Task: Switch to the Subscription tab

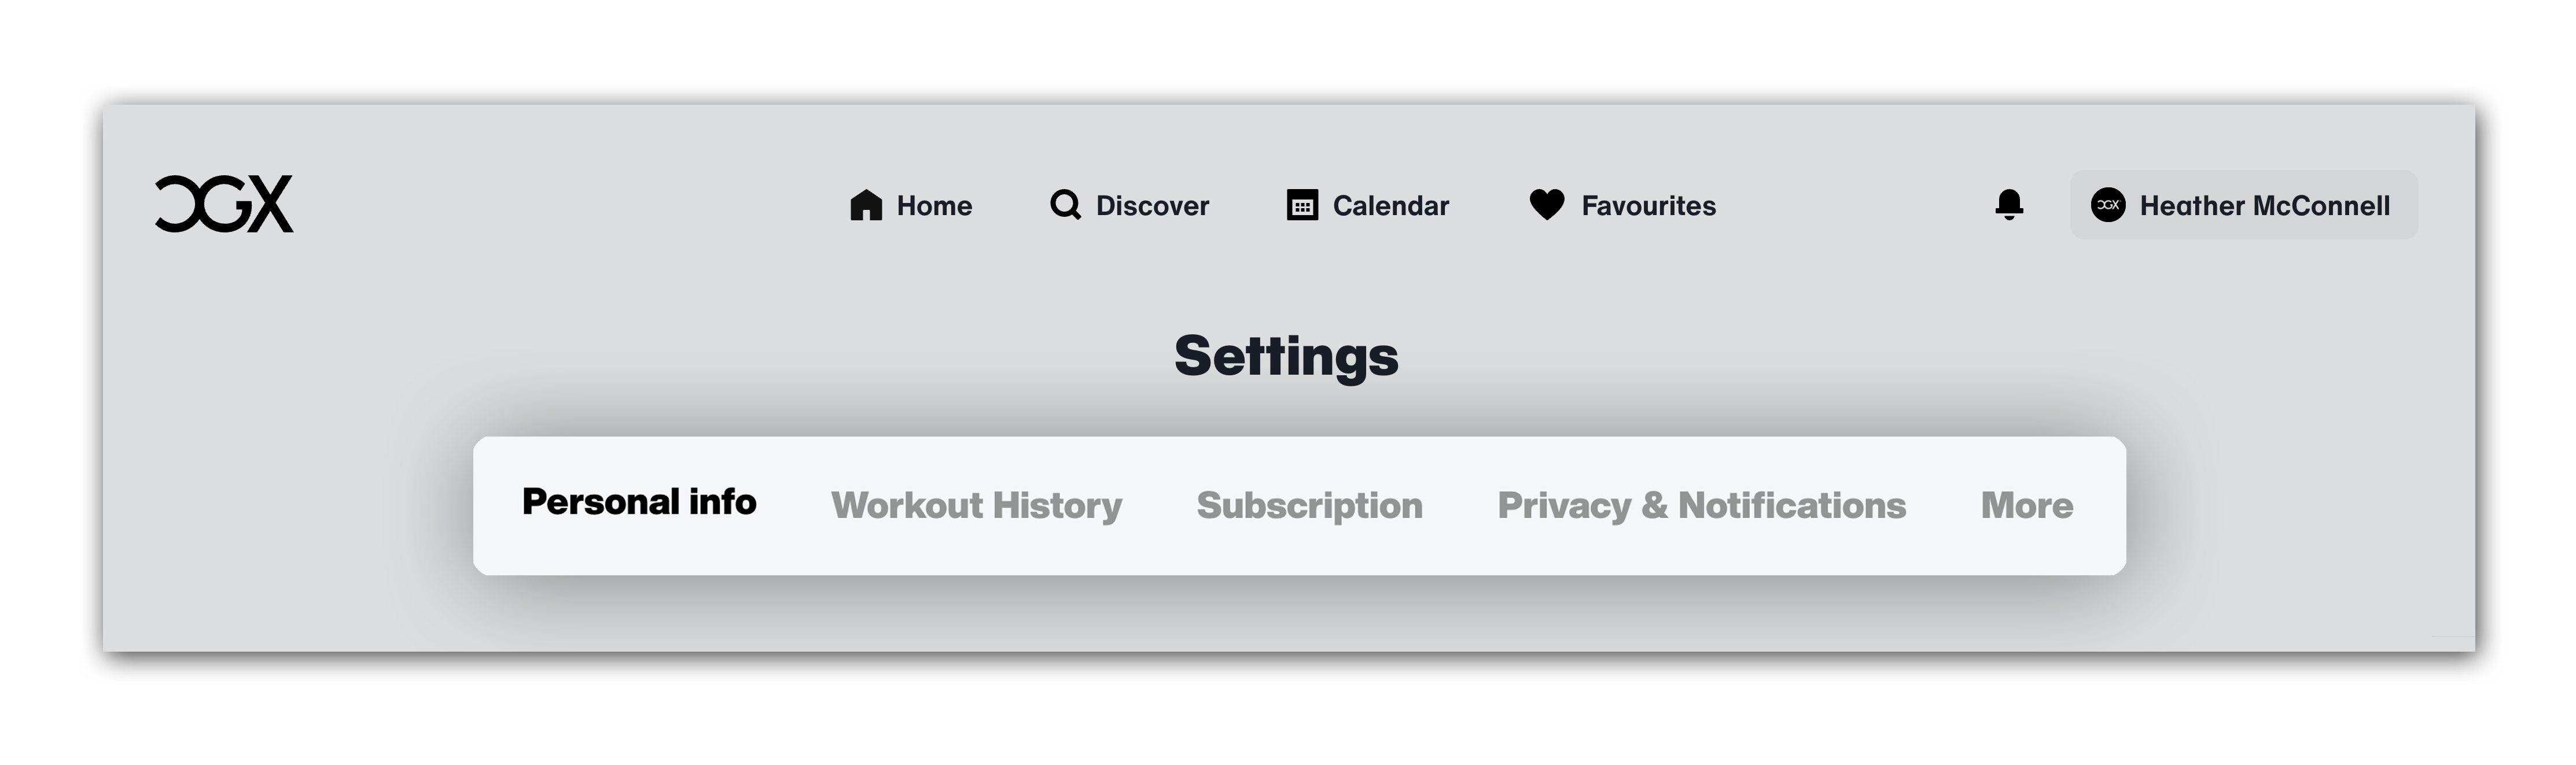Action: (x=1309, y=505)
